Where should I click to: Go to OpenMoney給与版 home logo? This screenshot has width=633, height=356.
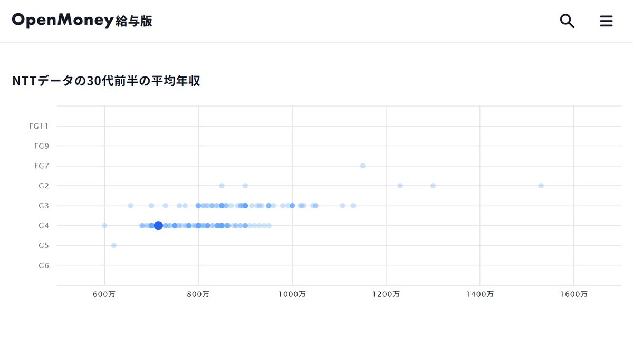click(82, 21)
